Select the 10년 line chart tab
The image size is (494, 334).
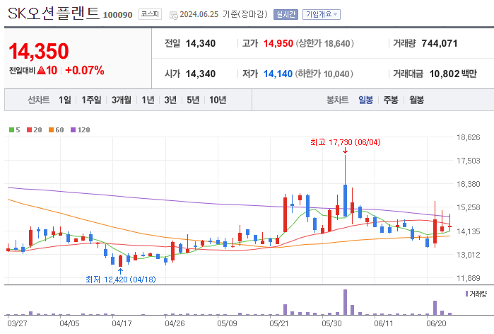point(218,100)
